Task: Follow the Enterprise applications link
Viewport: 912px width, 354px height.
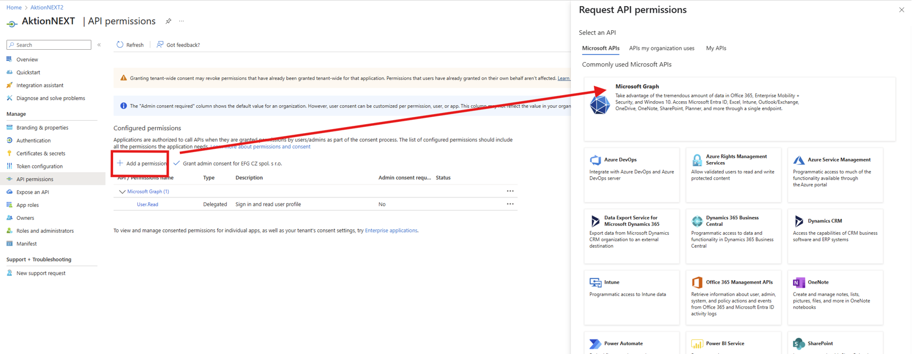Action: pyautogui.click(x=391, y=230)
